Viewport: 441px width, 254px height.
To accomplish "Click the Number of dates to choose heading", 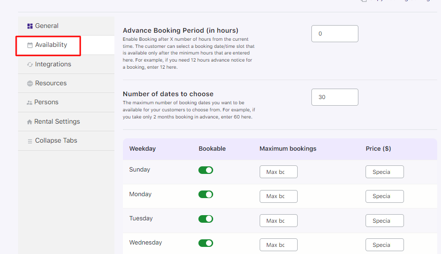I will point(168,94).
